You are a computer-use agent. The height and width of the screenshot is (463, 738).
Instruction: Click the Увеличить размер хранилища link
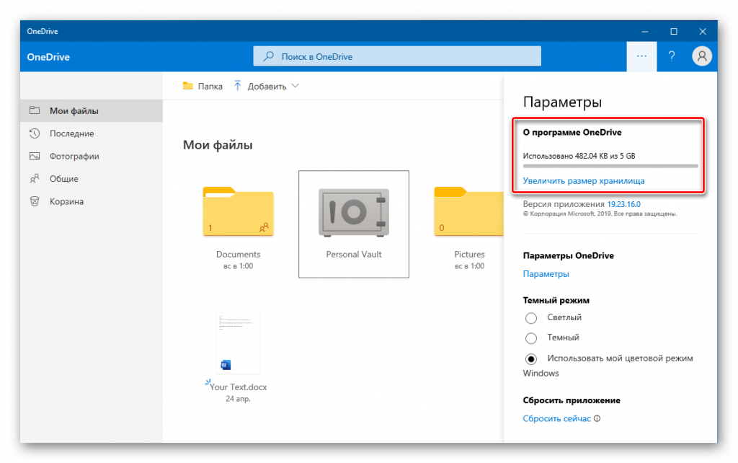[x=583, y=181]
